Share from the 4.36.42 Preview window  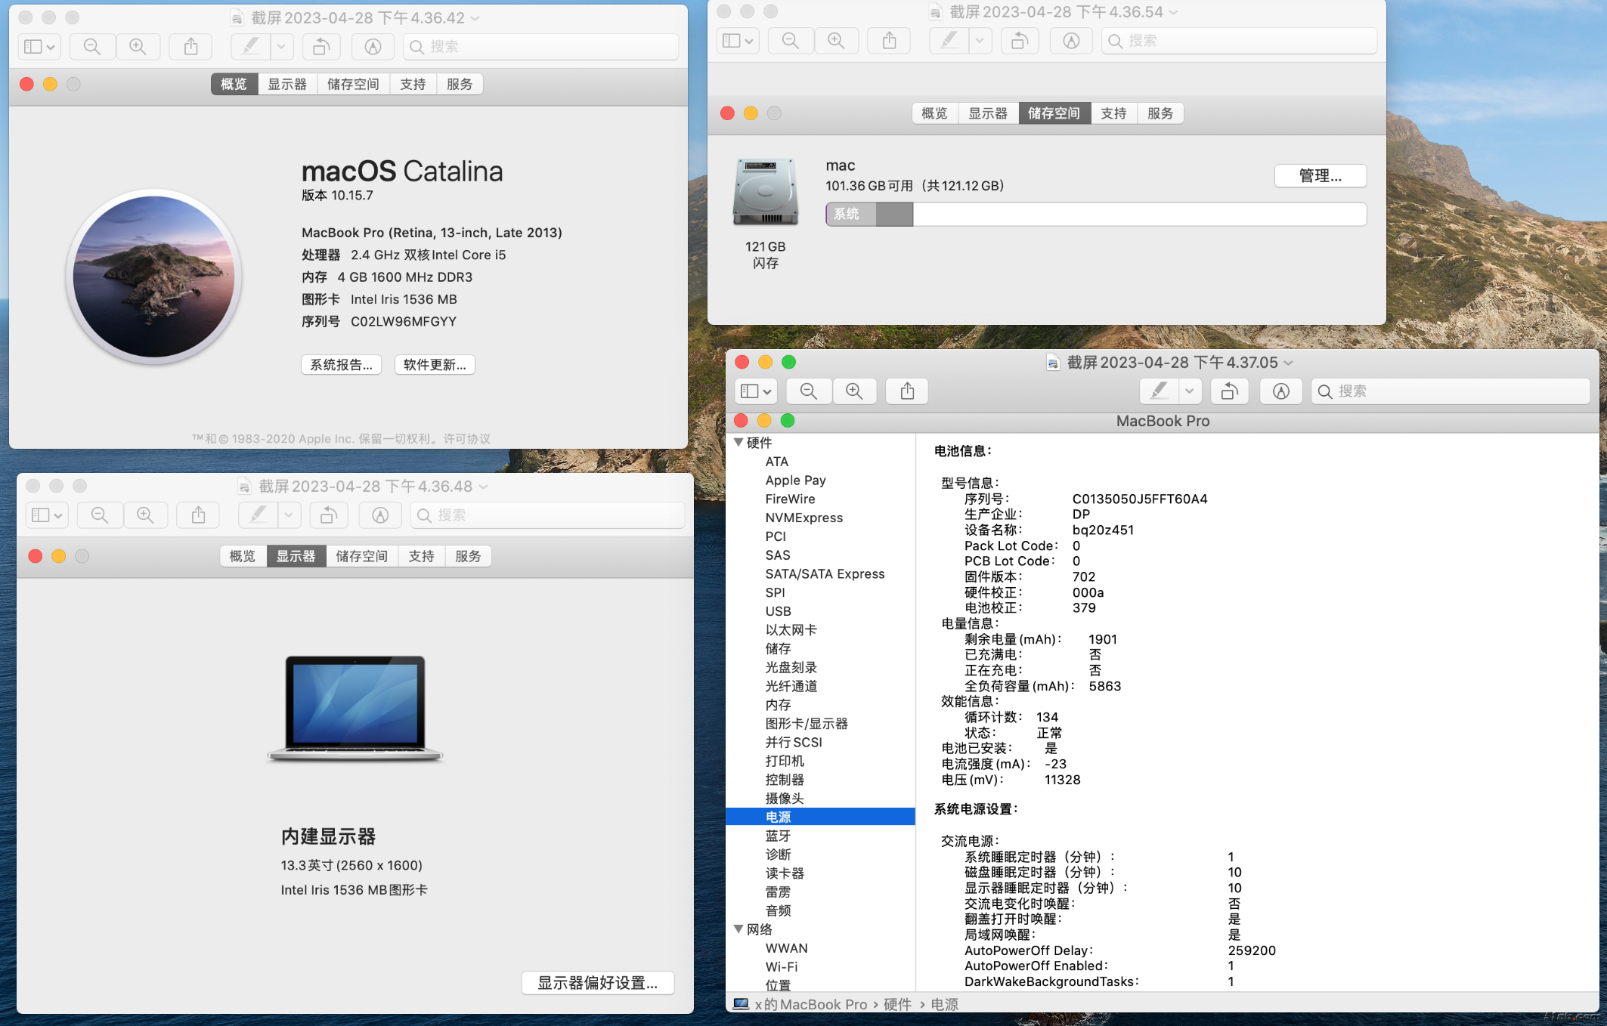[191, 47]
